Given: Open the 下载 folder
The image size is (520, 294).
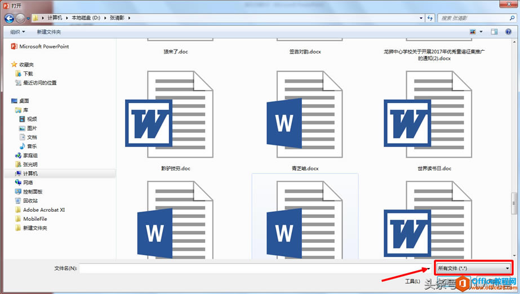Looking at the screenshot, I should pyautogui.click(x=24, y=74).
